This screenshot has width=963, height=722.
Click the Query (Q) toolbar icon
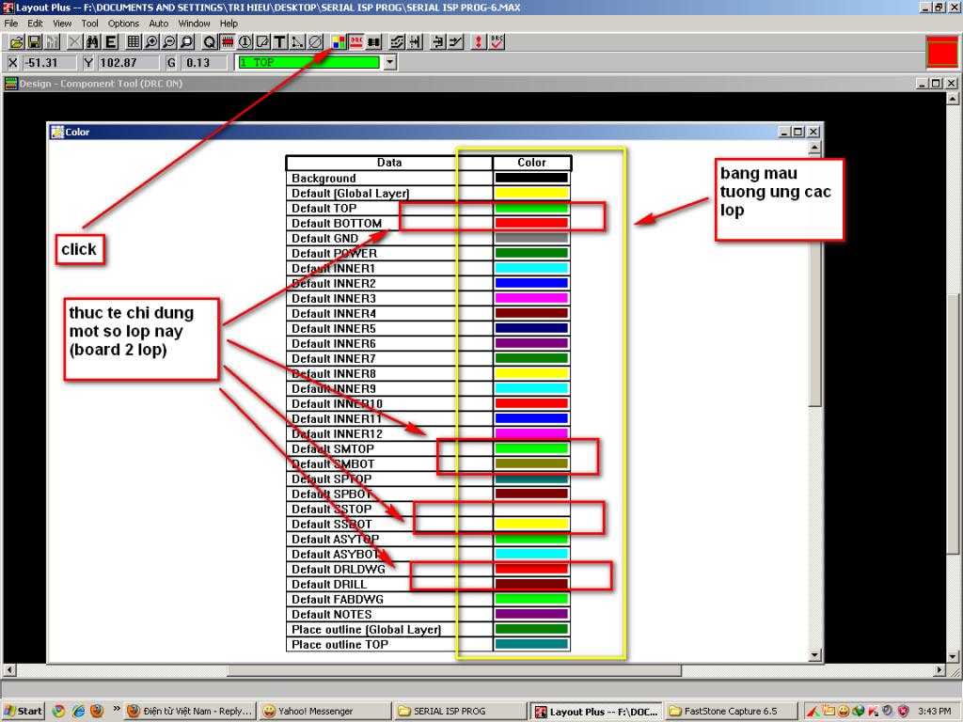[210, 41]
